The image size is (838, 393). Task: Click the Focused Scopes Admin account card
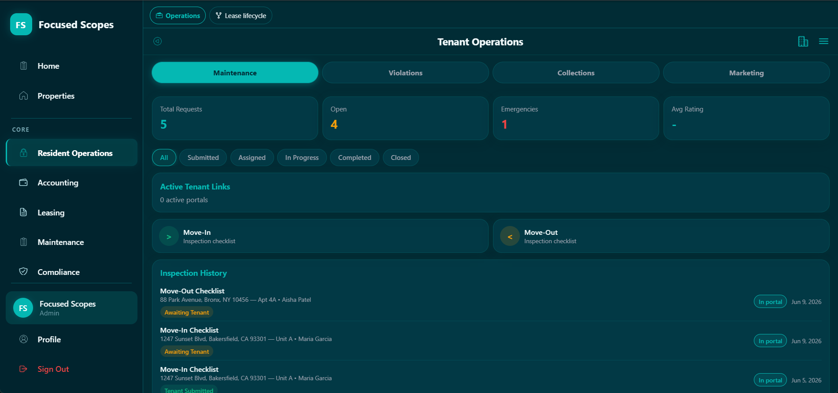point(72,308)
